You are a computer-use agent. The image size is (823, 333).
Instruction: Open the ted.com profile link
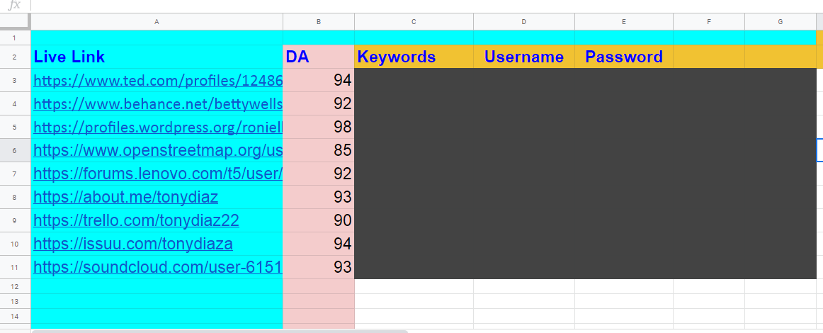coord(158,81)
